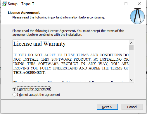Click the License and Warranty heading
The width and height of the screenshot is (147, 114).
[39, 44]
